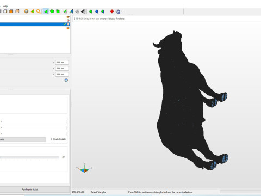This screenshot has width=261, height=196.
Task: Click the green checkmark in the selected row
Action: (65, 24)
